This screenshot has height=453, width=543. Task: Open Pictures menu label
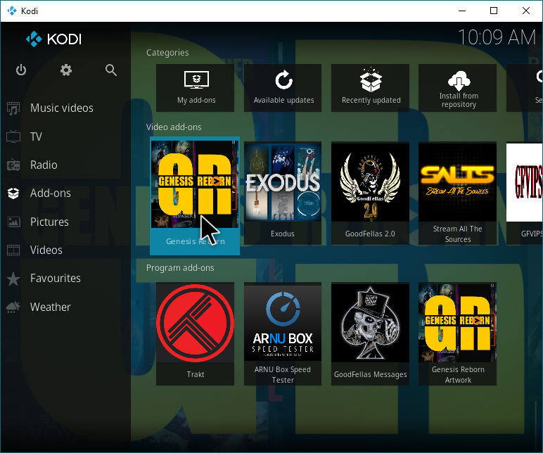49,222
